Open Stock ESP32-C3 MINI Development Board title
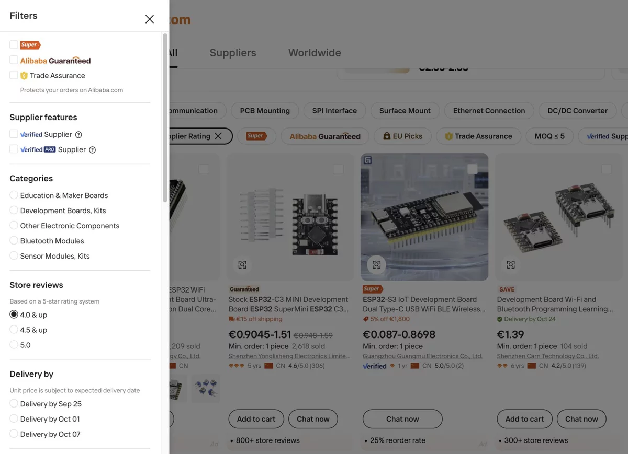The image size is (628, 454). [x=289, y=304]
